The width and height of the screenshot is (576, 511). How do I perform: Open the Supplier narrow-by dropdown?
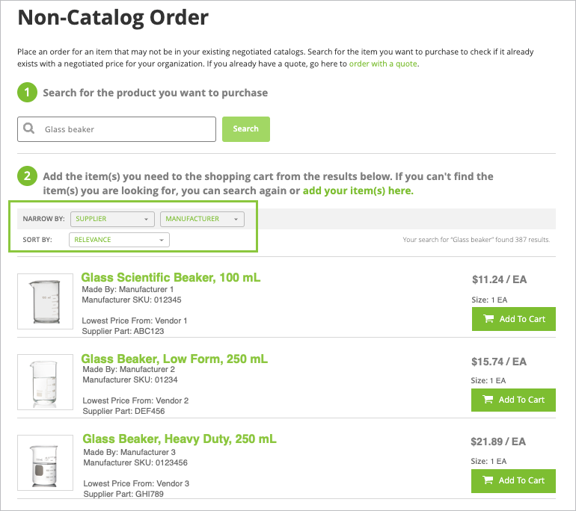point(112,219)
